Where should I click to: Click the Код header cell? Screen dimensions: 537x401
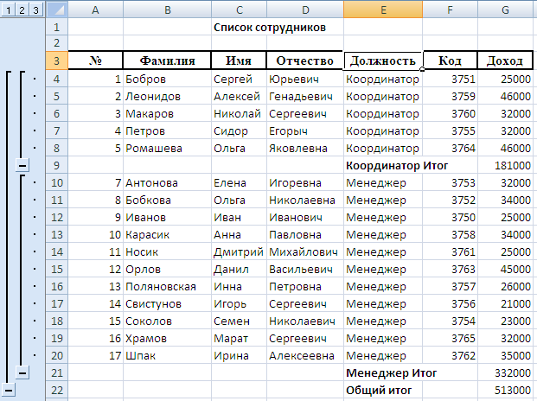click(x=450, y=60)
